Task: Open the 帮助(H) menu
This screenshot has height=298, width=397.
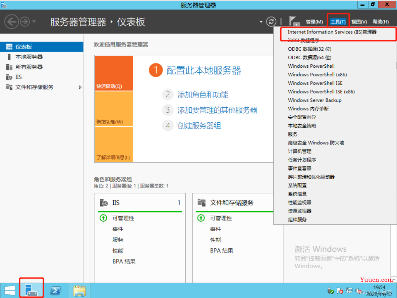Action: pos(381,22)
